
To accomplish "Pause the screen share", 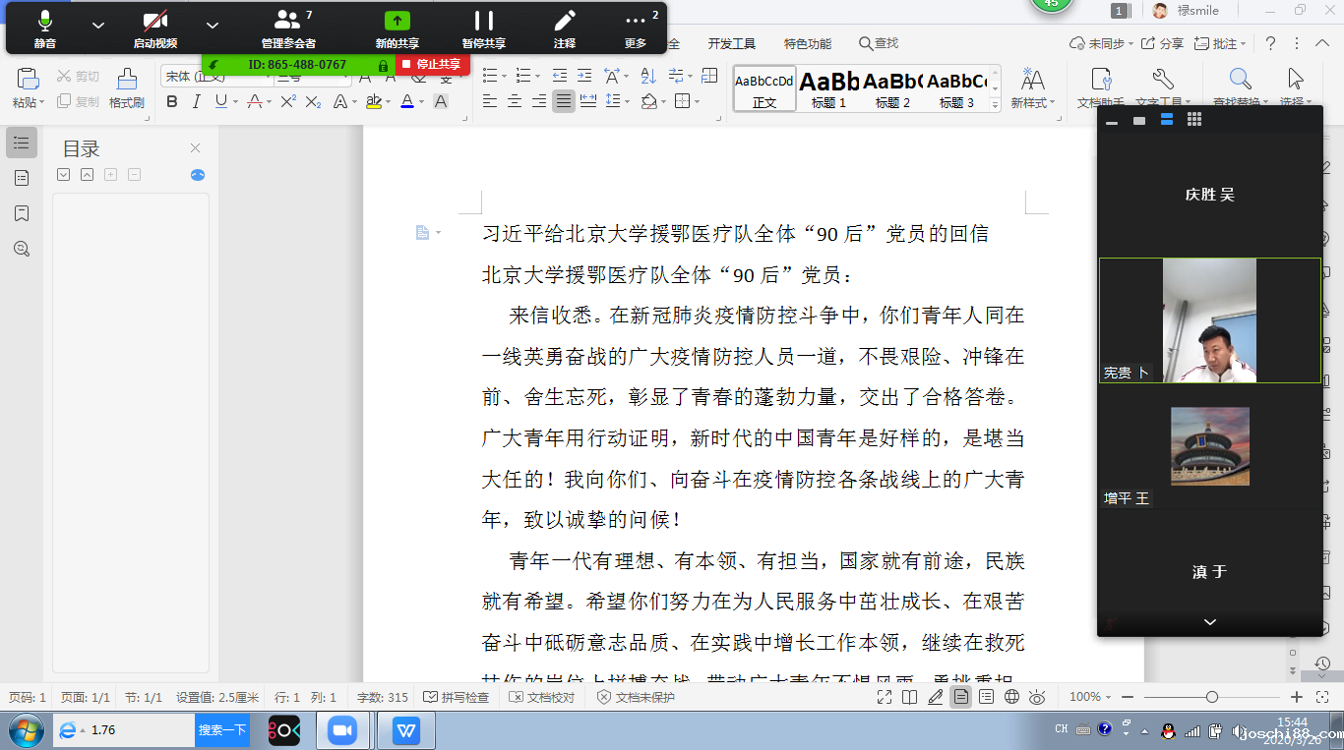I will [483, 28].
